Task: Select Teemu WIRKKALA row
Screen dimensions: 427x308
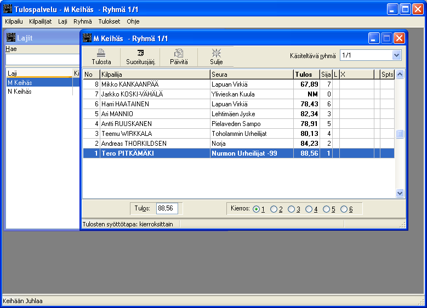Action: coord(238,133)
